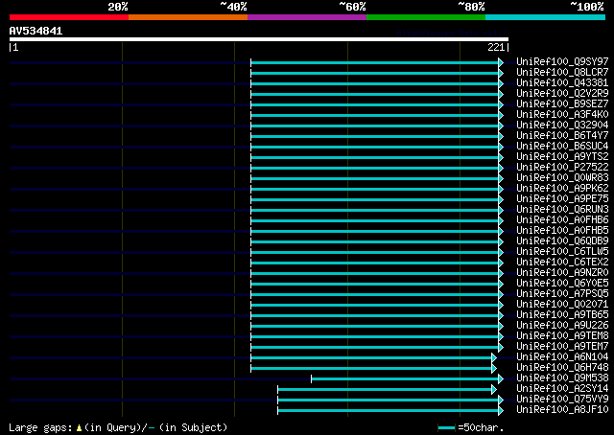Viewport: 614px width, 435px height.
Task: Open the UniRef100_A2SY14 label
Action: [562, 389]
